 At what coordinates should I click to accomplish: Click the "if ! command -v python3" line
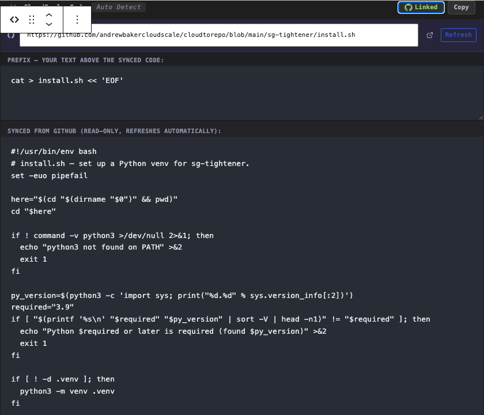coord(112,236)
